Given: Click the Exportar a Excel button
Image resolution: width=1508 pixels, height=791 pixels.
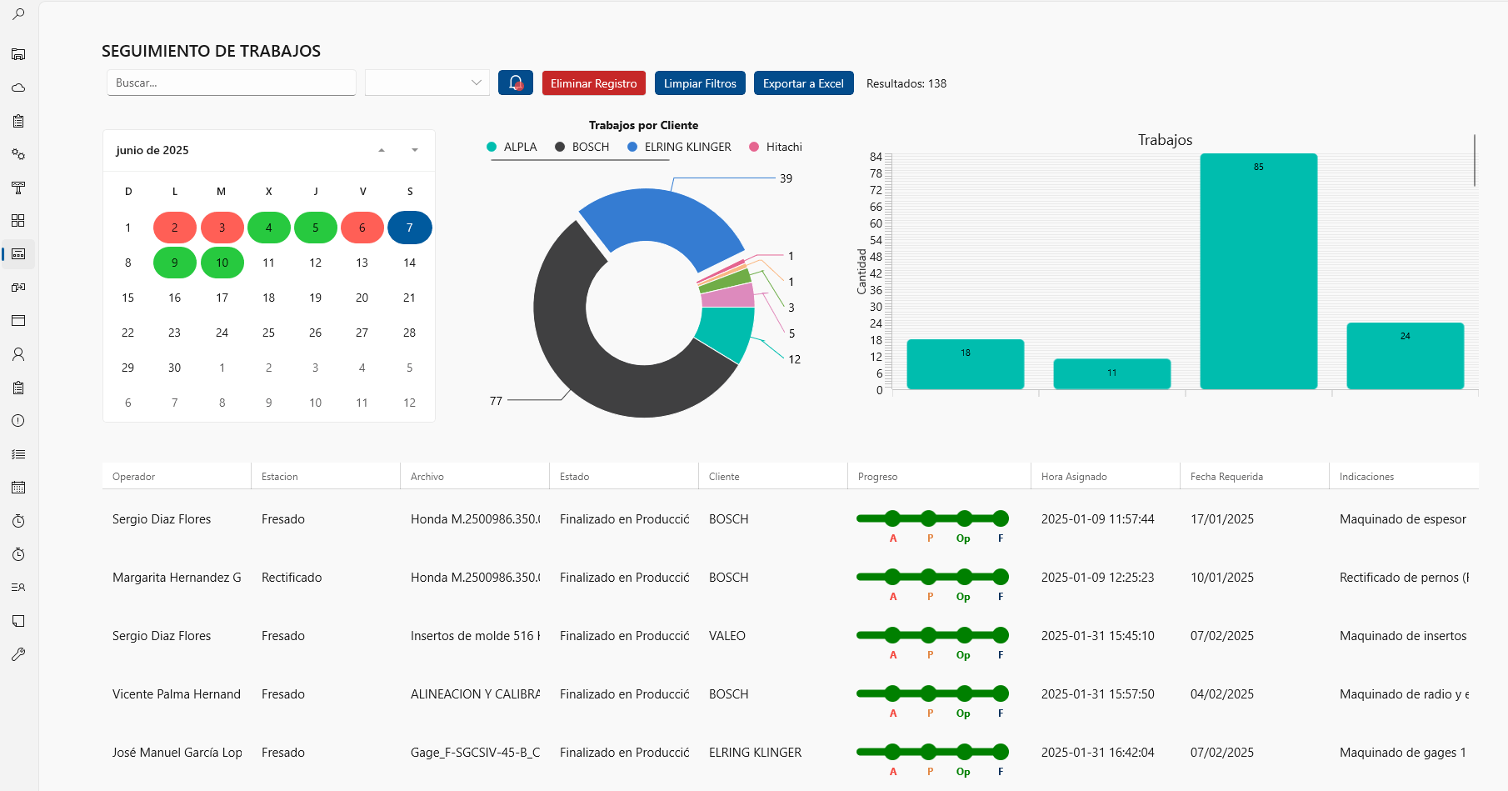Looking at the screenshot, I should coord(803,83).
